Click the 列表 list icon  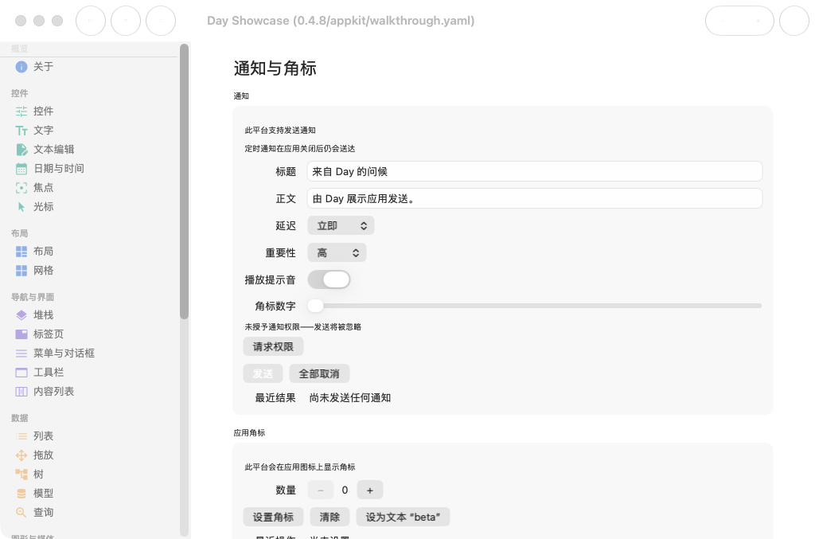(x=21, y=436)
